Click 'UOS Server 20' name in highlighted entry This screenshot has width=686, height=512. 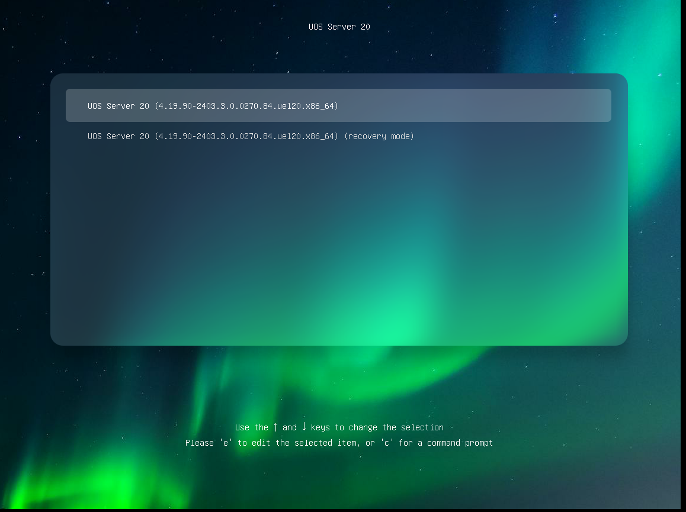[118, 106]
